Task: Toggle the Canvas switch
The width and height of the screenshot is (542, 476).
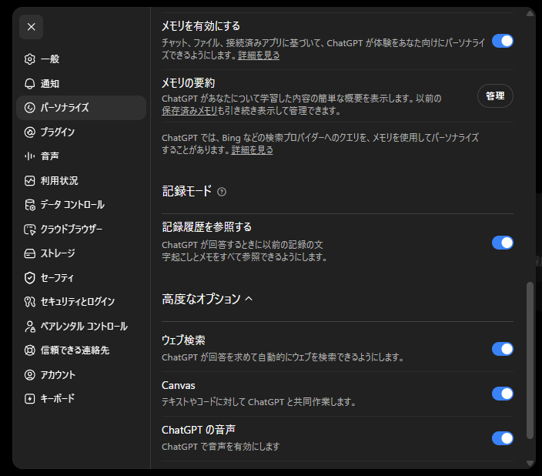Action: tap(502, 394)
